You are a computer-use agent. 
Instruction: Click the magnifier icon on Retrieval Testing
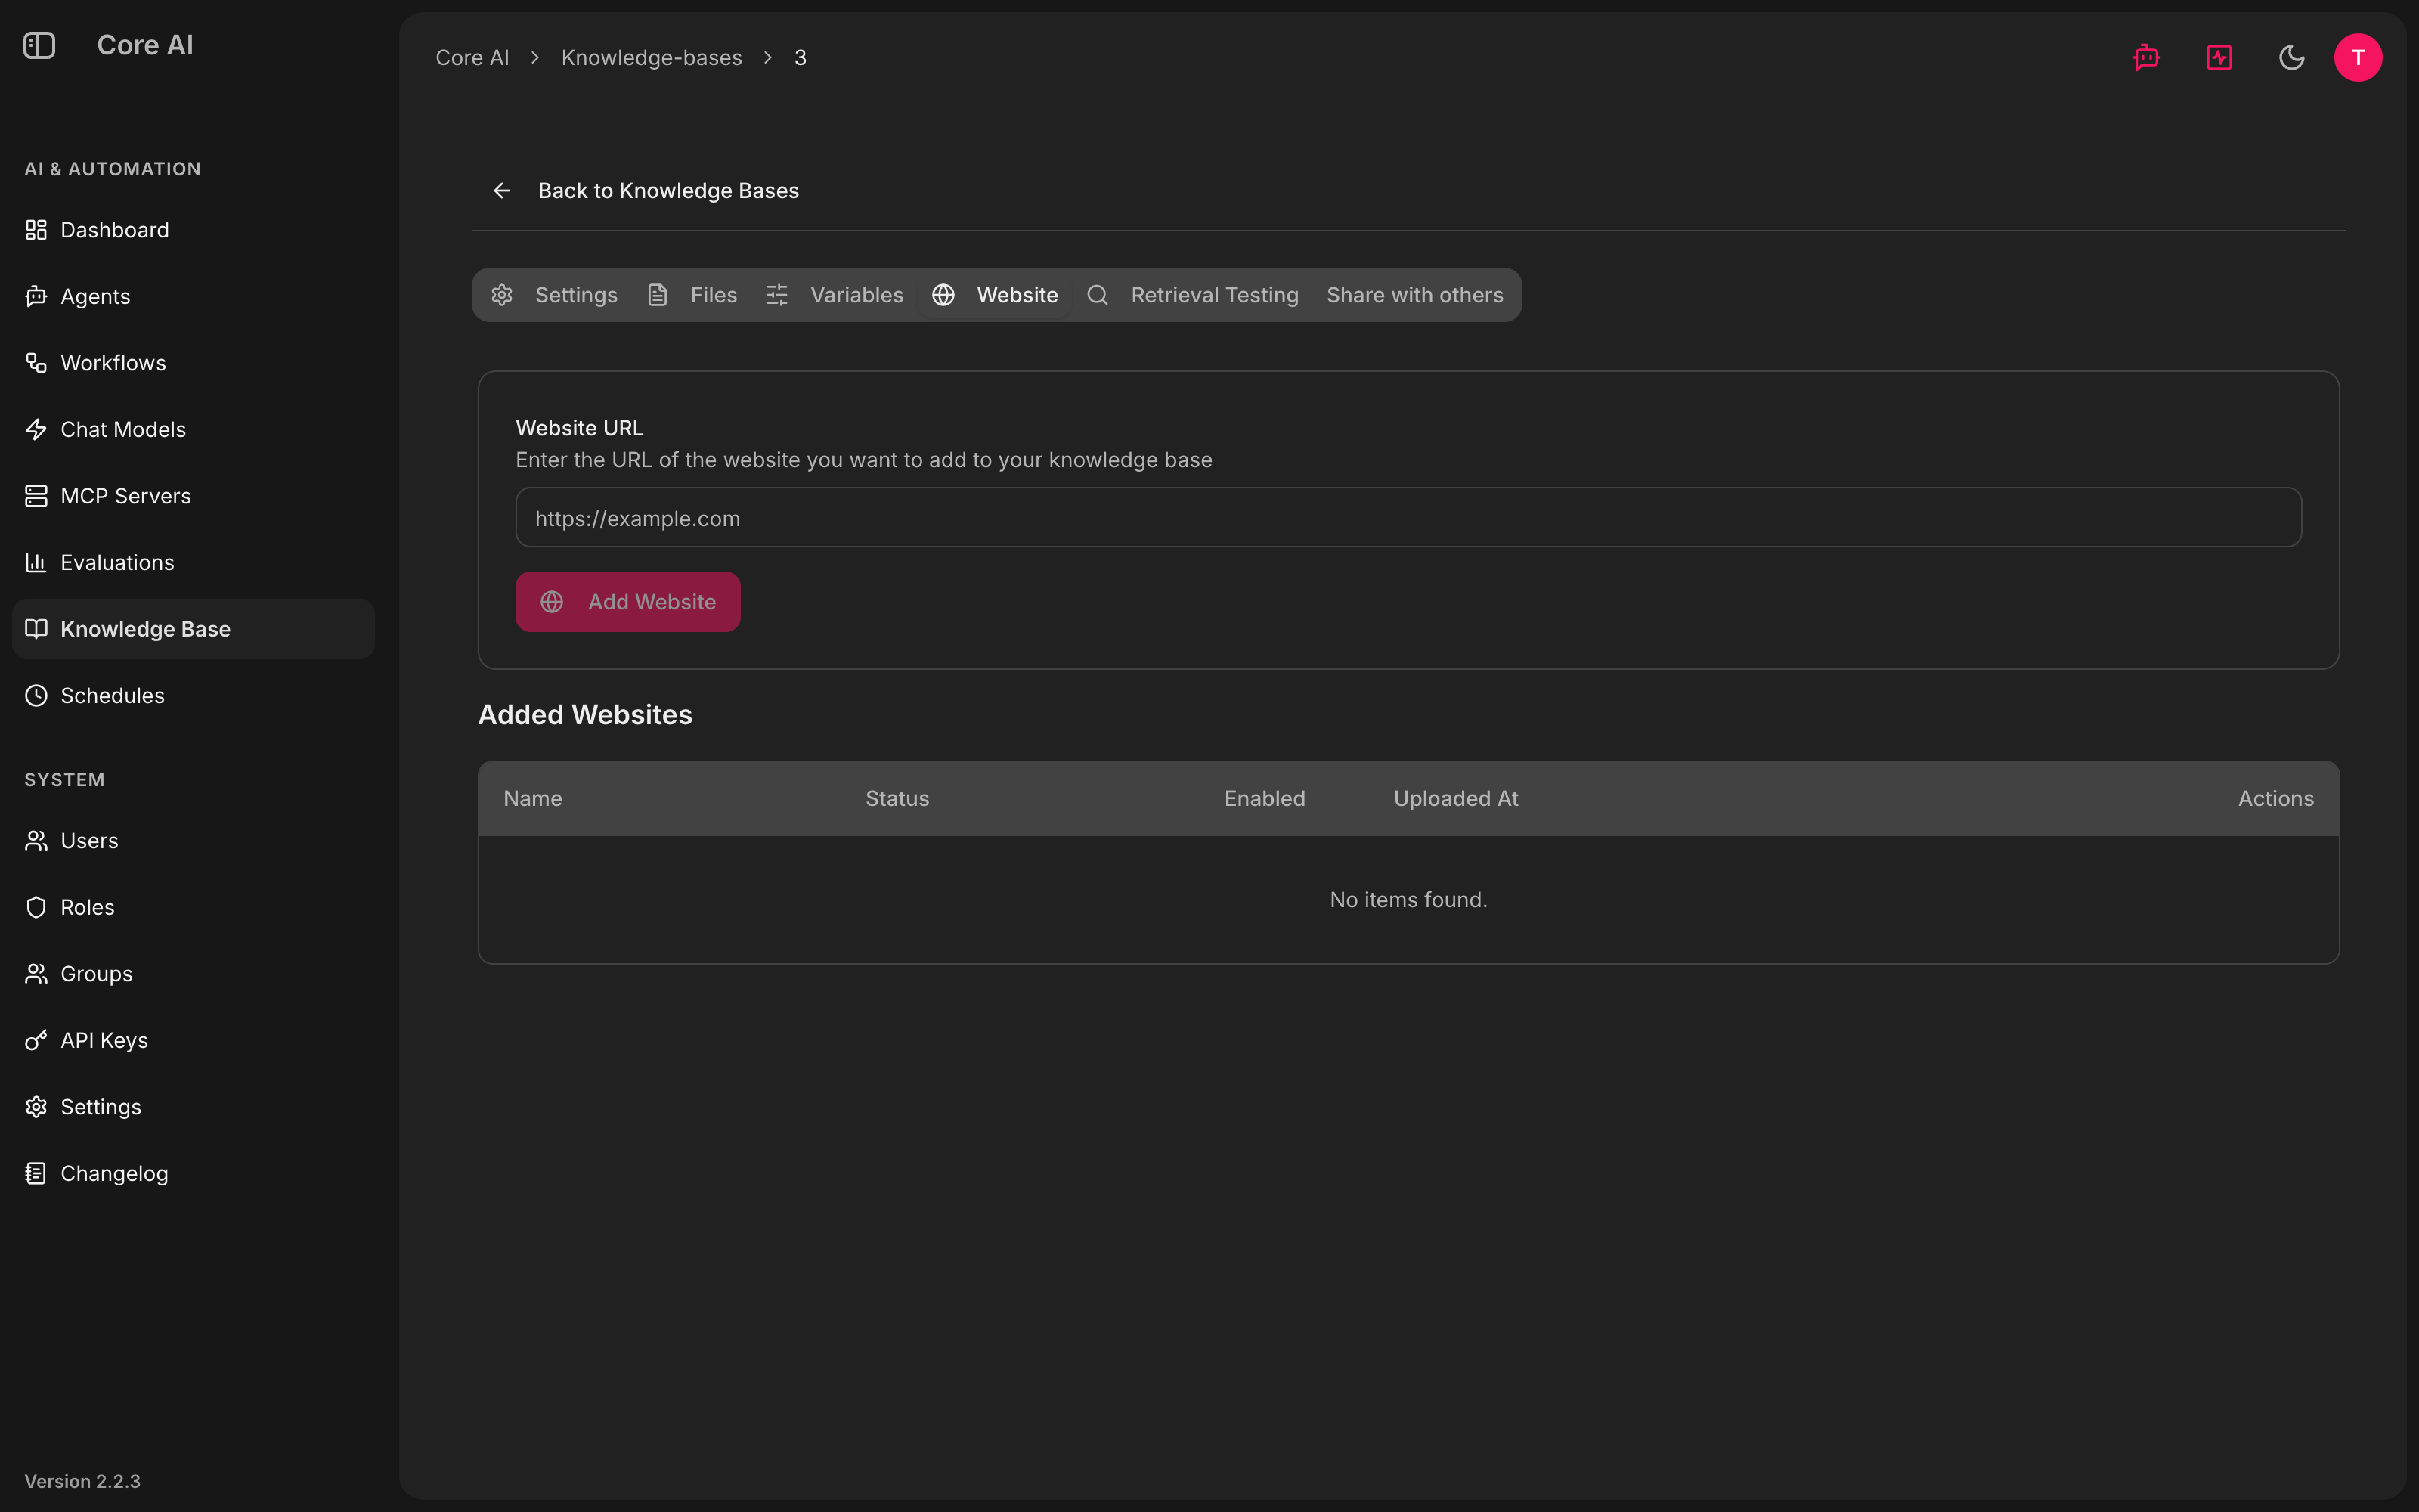coord(1098,295)
